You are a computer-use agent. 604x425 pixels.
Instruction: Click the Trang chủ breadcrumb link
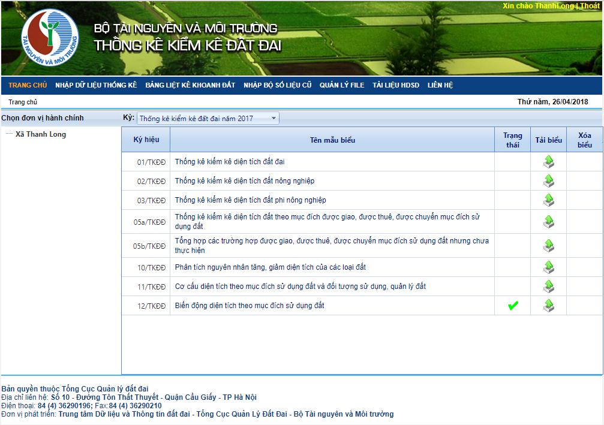(23, 102)
